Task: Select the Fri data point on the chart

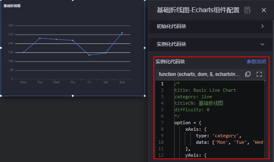Action: [89, 55]
